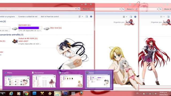Show preview pane in the rightmost window
Screen dimensions: 171x96
point(168,17)
